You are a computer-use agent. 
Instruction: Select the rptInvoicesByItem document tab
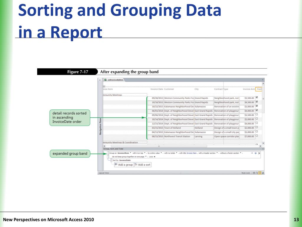coord(114,80)
